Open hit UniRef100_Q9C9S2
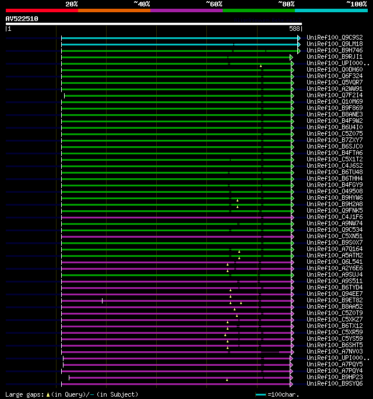This screenshot has height=399, width=373. (x=335, y=37)
